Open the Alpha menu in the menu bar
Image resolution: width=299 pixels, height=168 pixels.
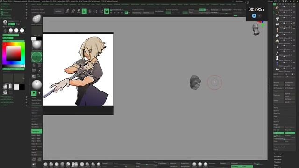point(33,4)
